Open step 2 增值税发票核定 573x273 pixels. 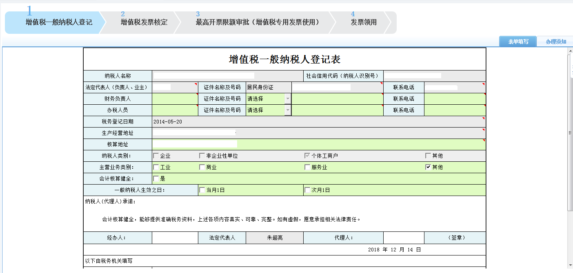point(144,22)
